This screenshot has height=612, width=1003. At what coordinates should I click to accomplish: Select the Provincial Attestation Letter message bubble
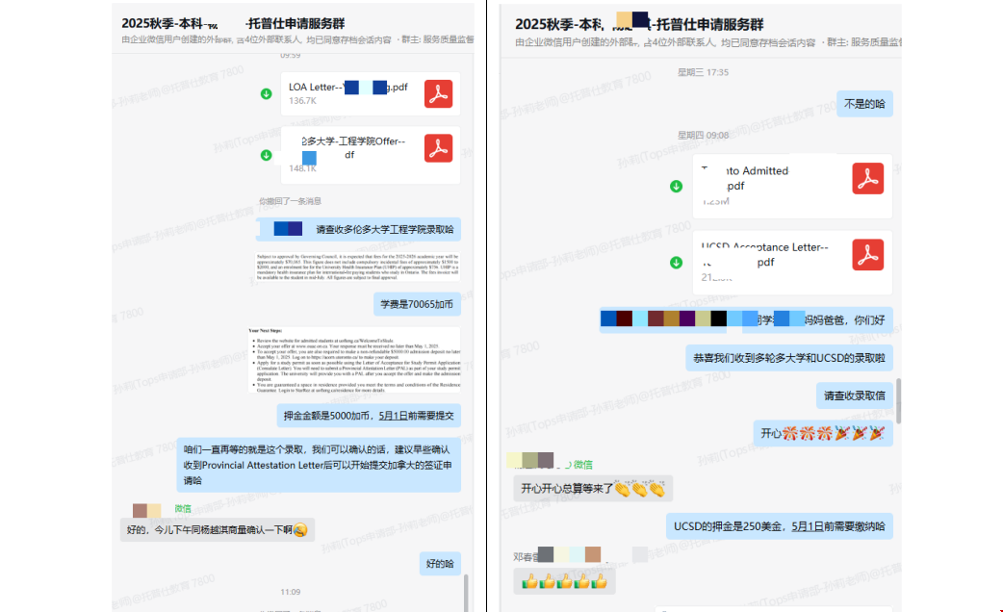tap(319, 465)
